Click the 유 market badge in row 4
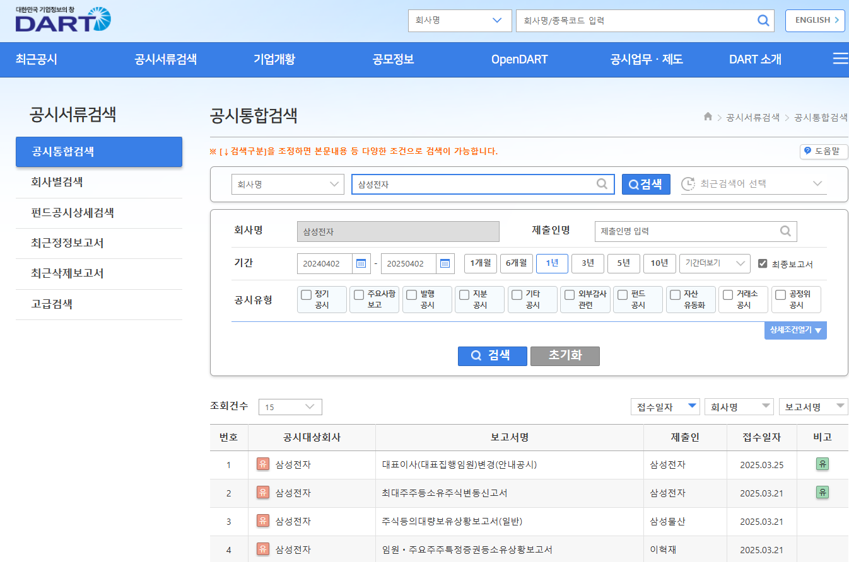Viewport: 849px width, 562px height. pyautogui.click(x=263, y=549)
